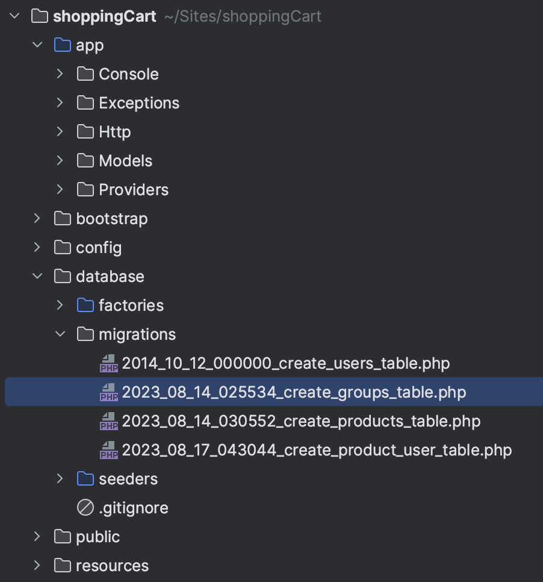Click the shoppingCart project folder icon

[x=40, y=16]
